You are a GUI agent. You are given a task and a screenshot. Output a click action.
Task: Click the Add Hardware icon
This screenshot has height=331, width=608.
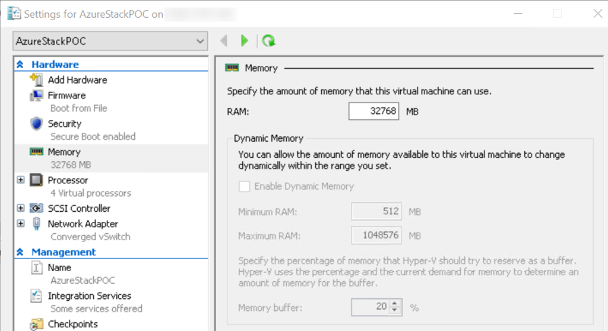[36, 80]
